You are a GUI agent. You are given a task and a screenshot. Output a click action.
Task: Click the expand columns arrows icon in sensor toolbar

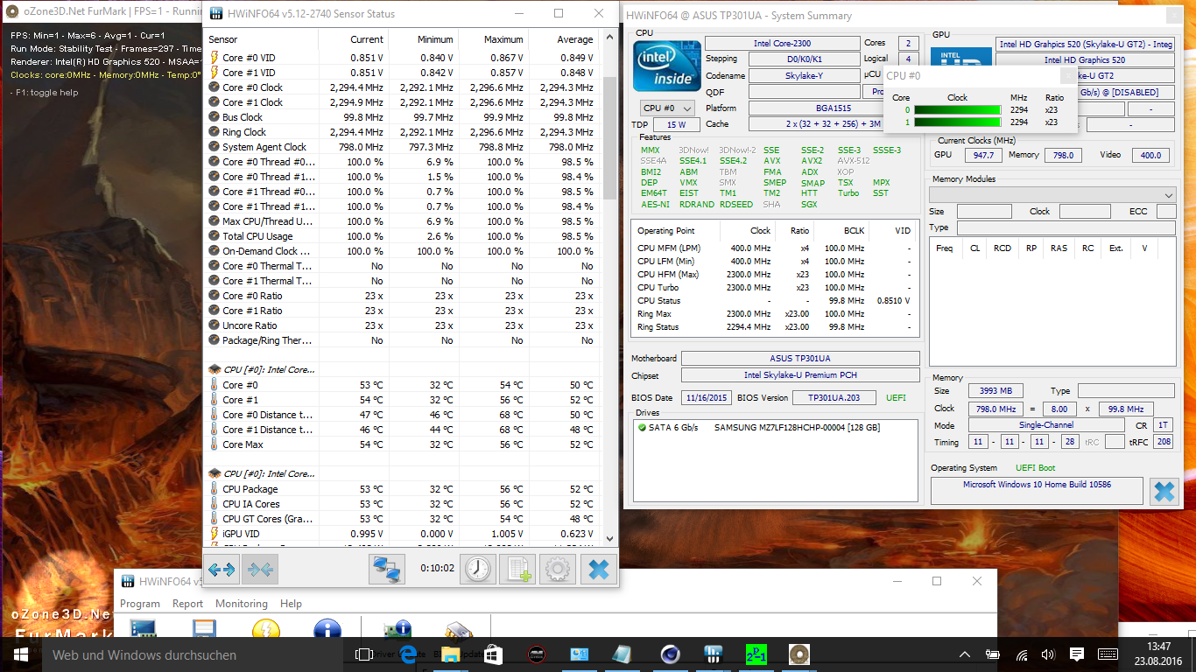[222, 570]
